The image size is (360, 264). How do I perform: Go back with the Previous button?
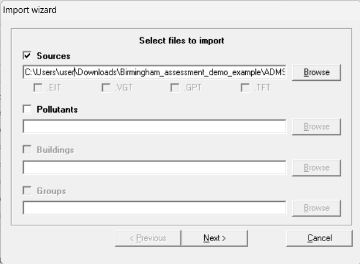[x=147, y=238]
